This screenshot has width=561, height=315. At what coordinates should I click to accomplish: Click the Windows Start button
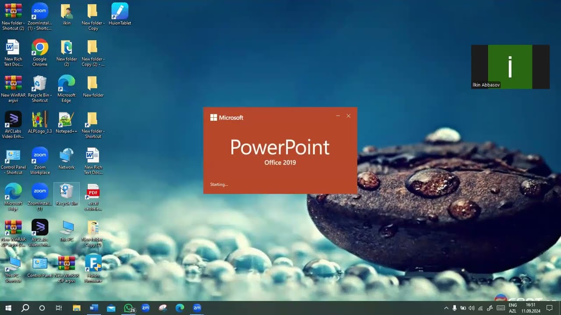pyautogui.click(x=8, y=308)
